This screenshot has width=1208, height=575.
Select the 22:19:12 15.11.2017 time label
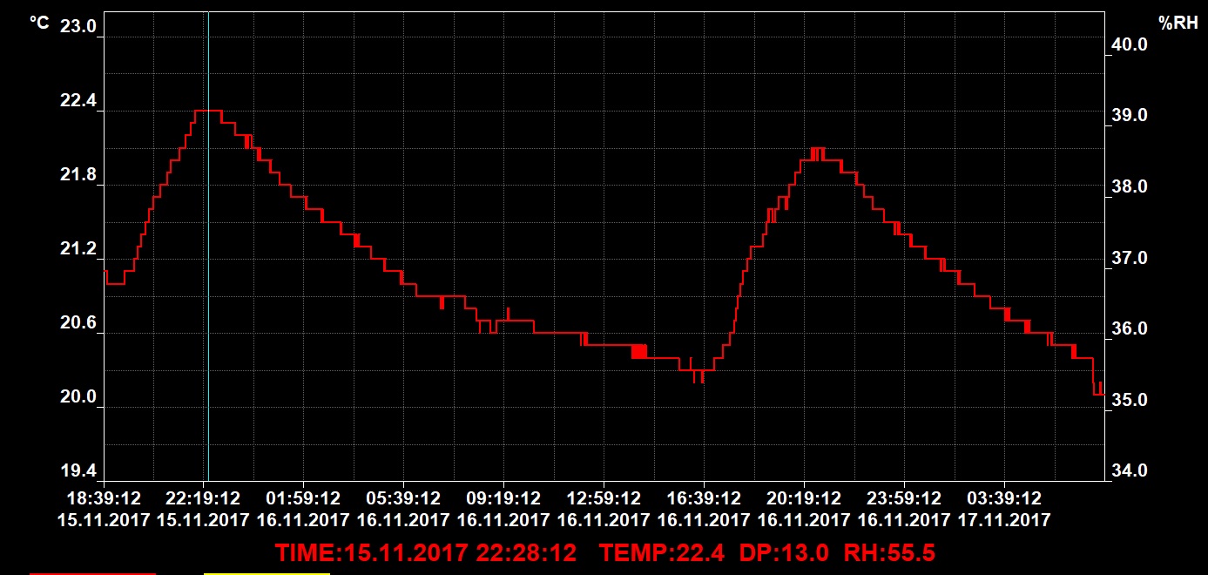coord(204,510)
